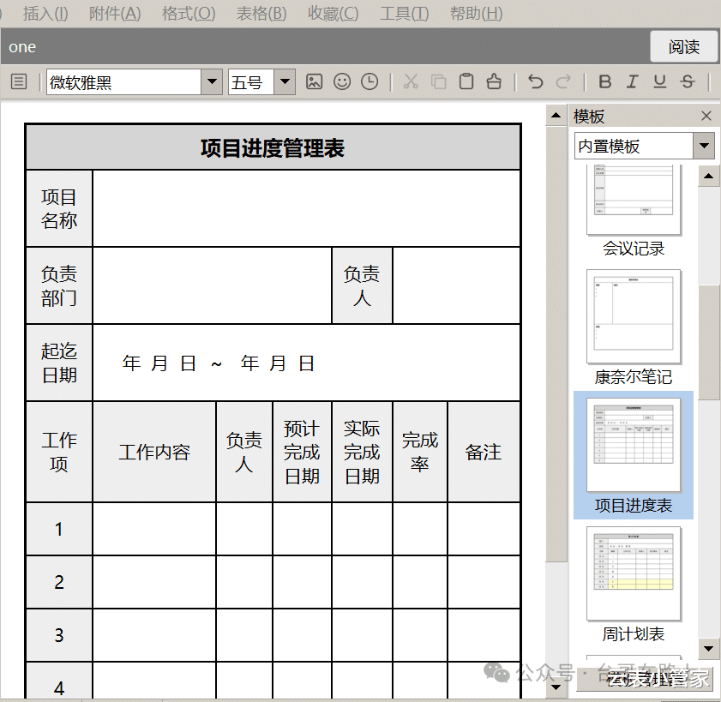Click template list scroll up arrow
721x702 pixels.
(709, 176)
